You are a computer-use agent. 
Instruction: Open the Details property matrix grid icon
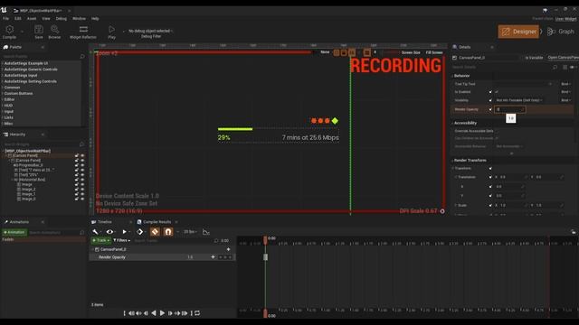pyautogui.click(x=565, y=67)
